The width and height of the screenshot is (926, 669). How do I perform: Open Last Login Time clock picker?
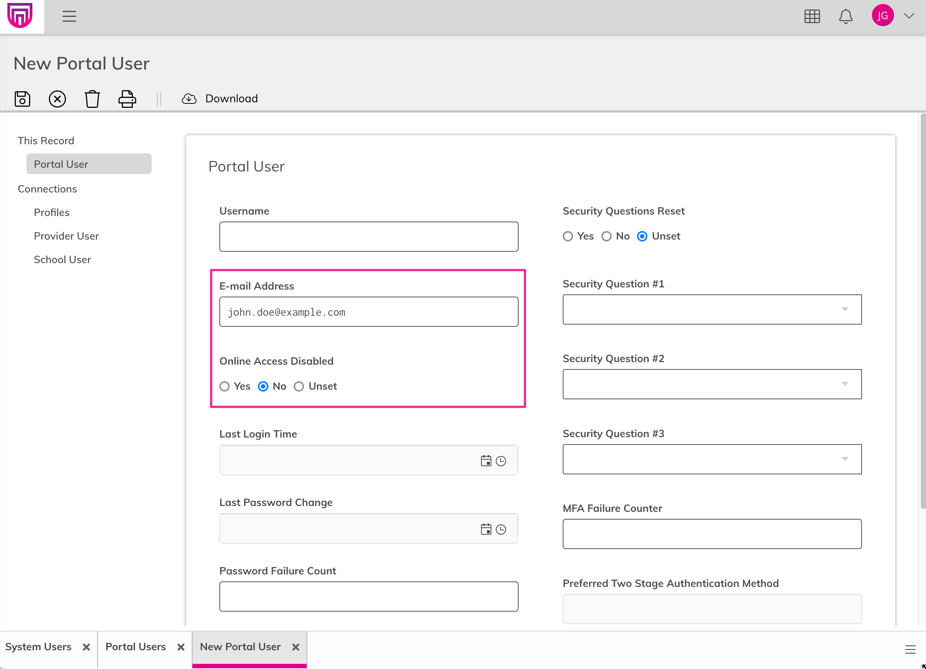pyautogui.click(x=501, y=461)
